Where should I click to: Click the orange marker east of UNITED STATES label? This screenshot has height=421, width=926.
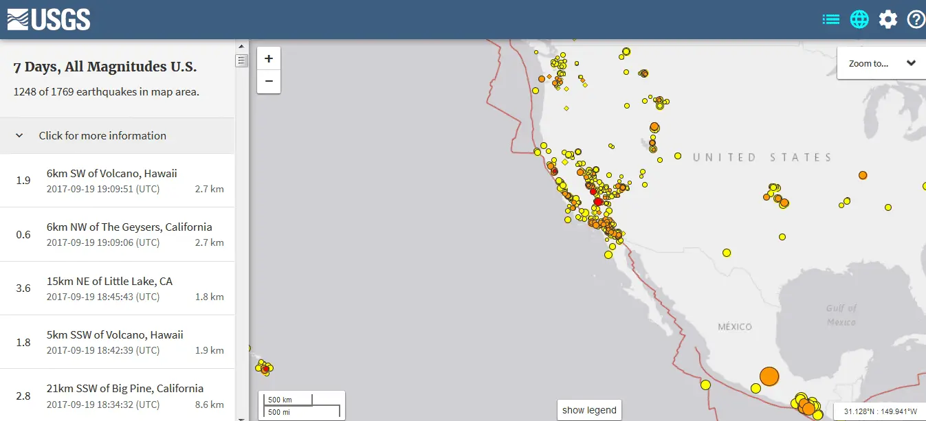(x=863, y=175)
